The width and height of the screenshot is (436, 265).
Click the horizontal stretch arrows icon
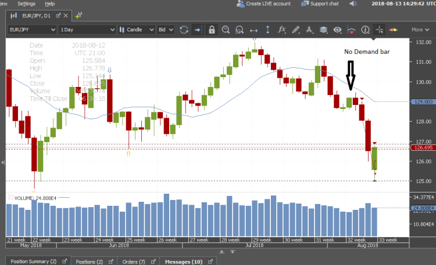click(253, 30)
